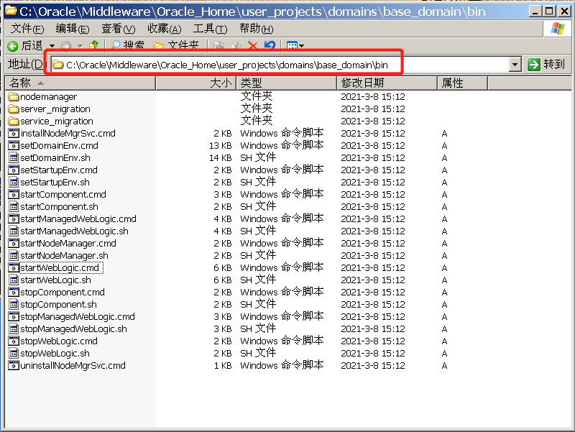Expand the address bar dropdown list
The height and width of the screenshot is (432, 575).
coord(515,65)
